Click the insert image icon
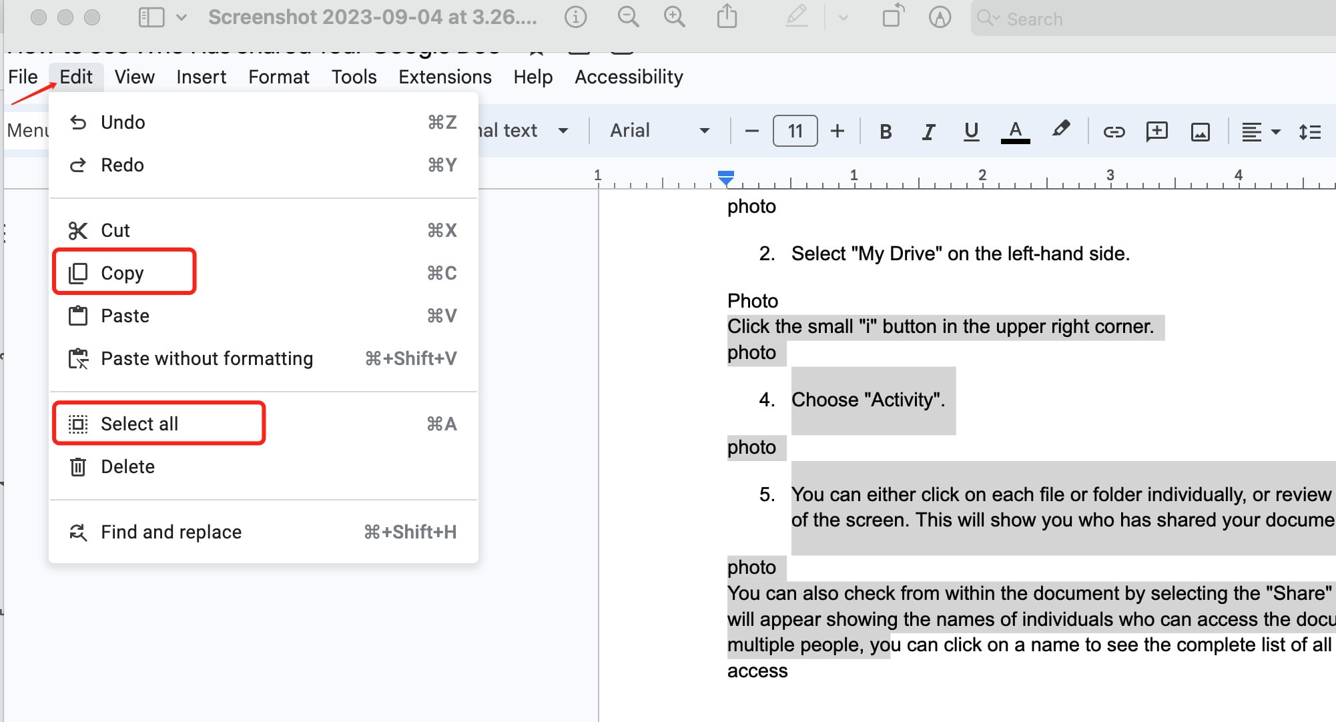 coord(1201,132)
